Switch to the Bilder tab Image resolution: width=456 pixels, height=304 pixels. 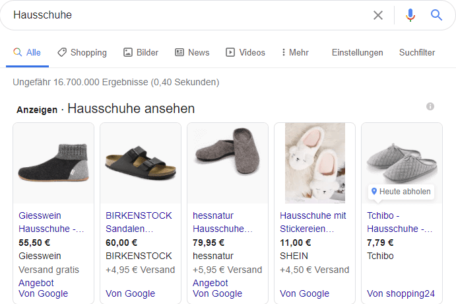(141, 52)
